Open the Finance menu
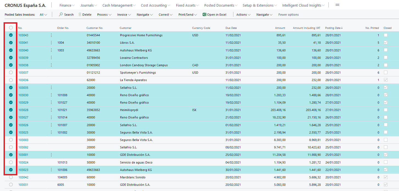The width and height of the screenshot is (399, 191). [67, 5]
